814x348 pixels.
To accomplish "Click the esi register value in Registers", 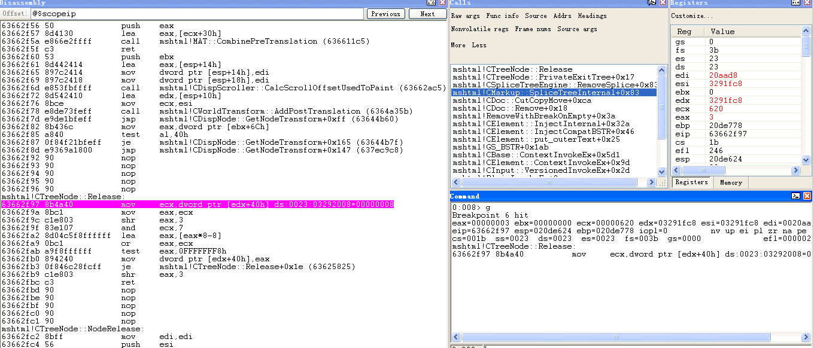I will point(725,84).
